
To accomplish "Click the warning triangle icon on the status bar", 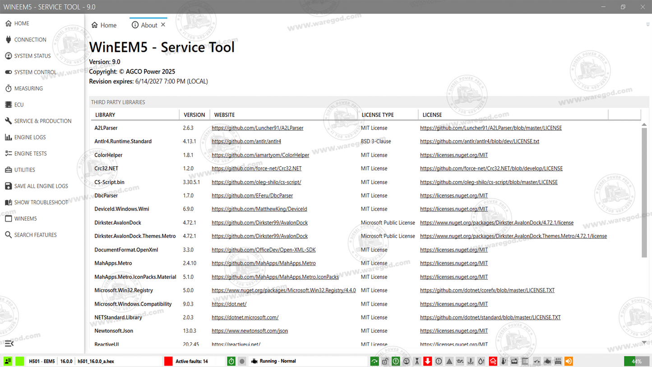I will [449, 361].
